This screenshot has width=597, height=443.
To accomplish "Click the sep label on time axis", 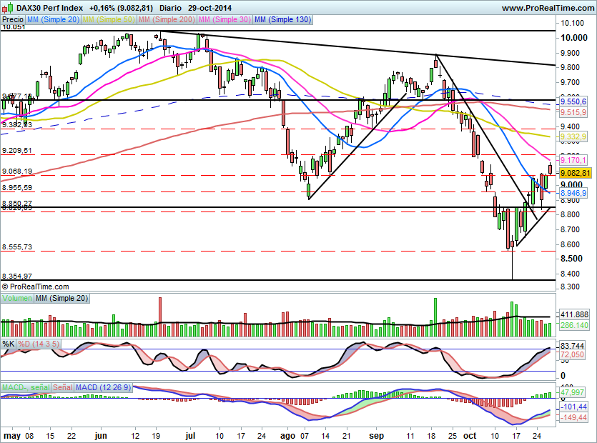I will pos(377,436).
